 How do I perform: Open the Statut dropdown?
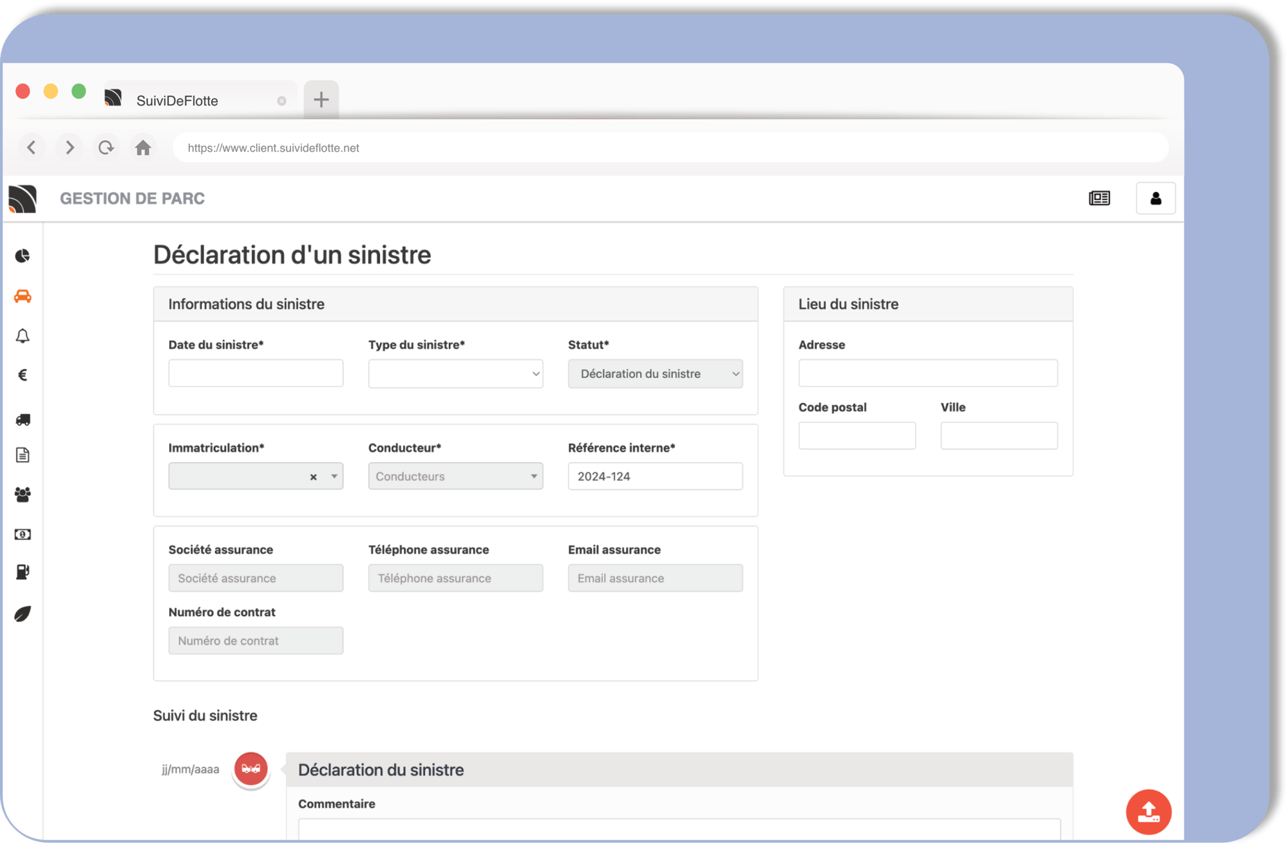coord(655,373)
